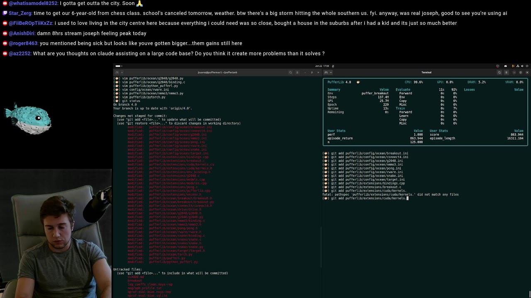Click the Discord tray icon
Viewport: 531px width, 298px height.
(505, 66)
